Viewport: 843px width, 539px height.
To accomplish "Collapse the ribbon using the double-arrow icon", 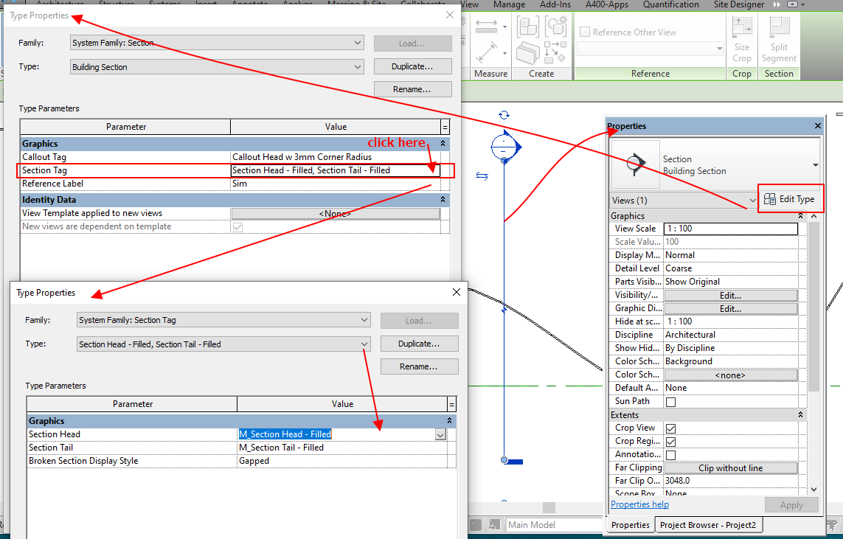I will tap(775, 4).
